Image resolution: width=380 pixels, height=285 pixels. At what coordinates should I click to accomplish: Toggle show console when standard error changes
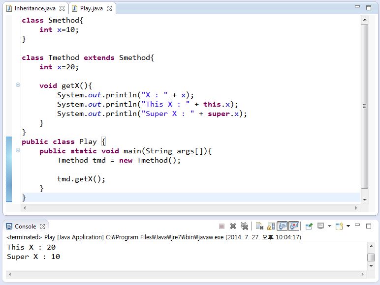294,226
